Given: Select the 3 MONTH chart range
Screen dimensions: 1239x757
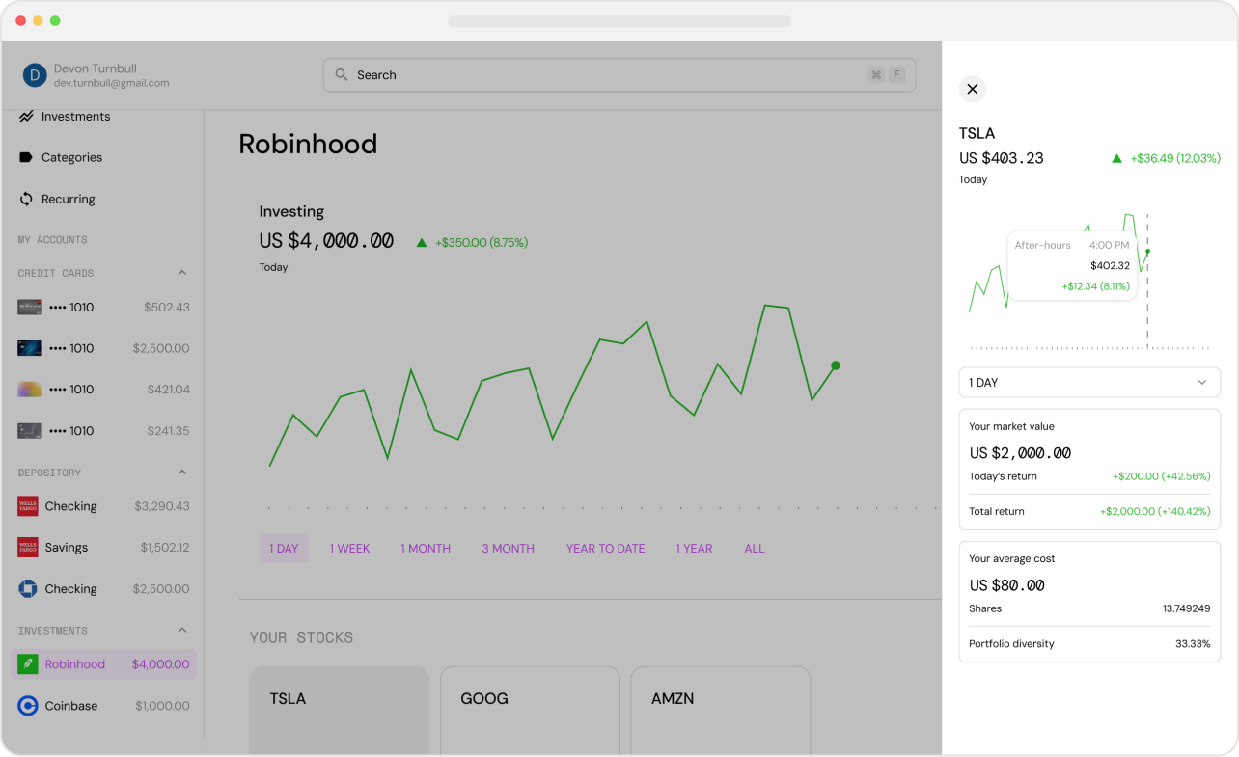Looking at the screenshot, I should (x=508, y=549).
